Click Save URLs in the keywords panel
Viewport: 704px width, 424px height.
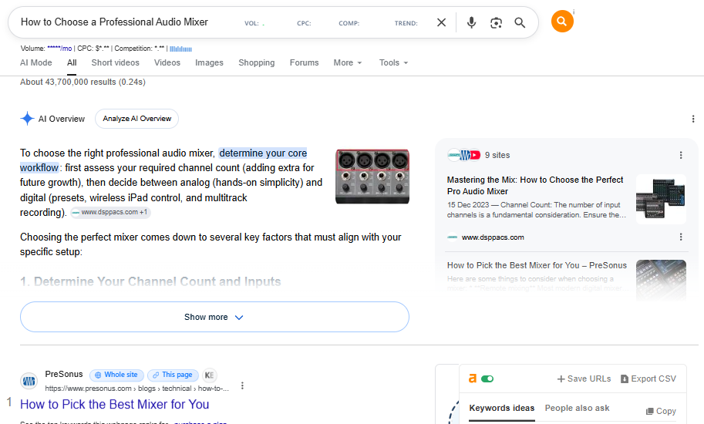(584, 379)
